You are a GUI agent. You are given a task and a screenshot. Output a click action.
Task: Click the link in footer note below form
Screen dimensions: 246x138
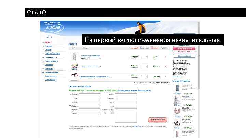[136, 127]
